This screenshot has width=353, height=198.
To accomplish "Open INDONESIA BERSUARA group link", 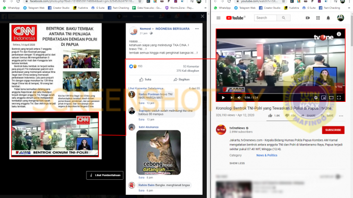I will (172, 29).
